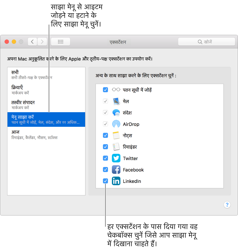The image size is (238, 250).
Task: Open help with the question mark button
Action: 227,205
